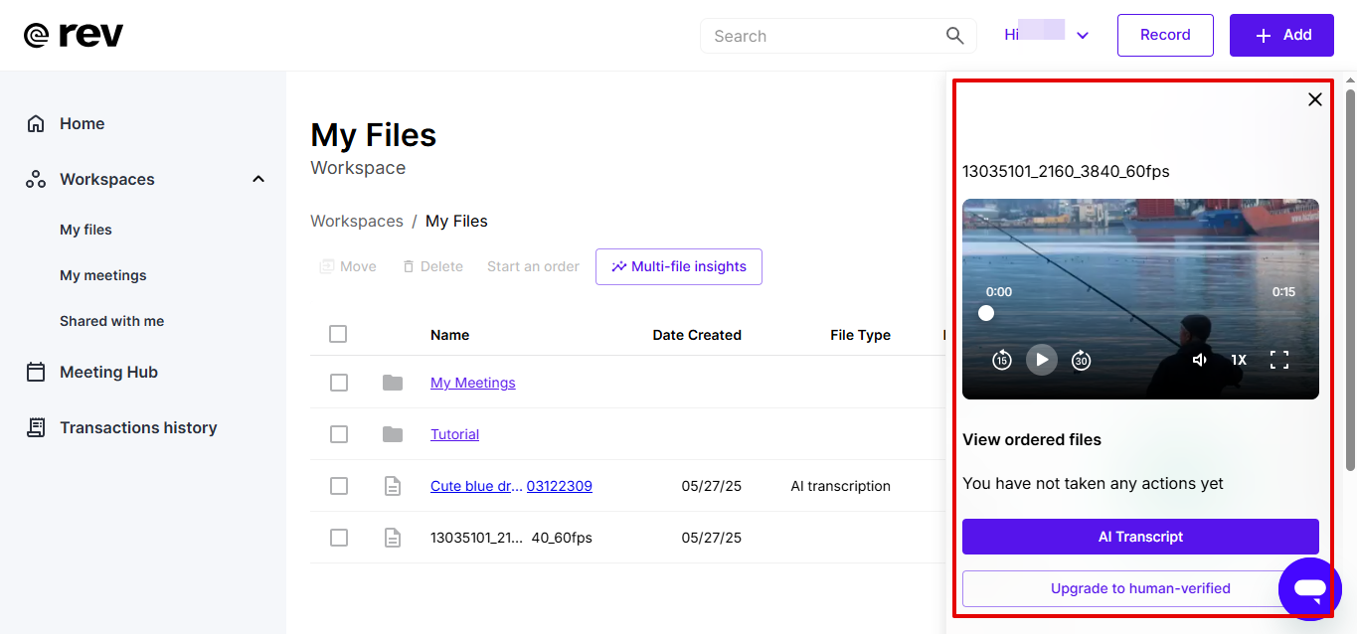The width and height of the screenshot is (1357, 634).
Task: Change playback speed 1X
Action: click(1239, 360)
